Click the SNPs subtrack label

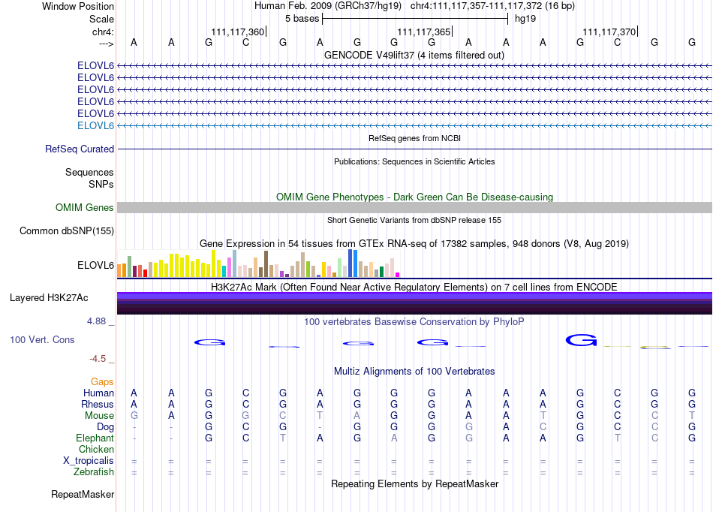coord(101,184)
